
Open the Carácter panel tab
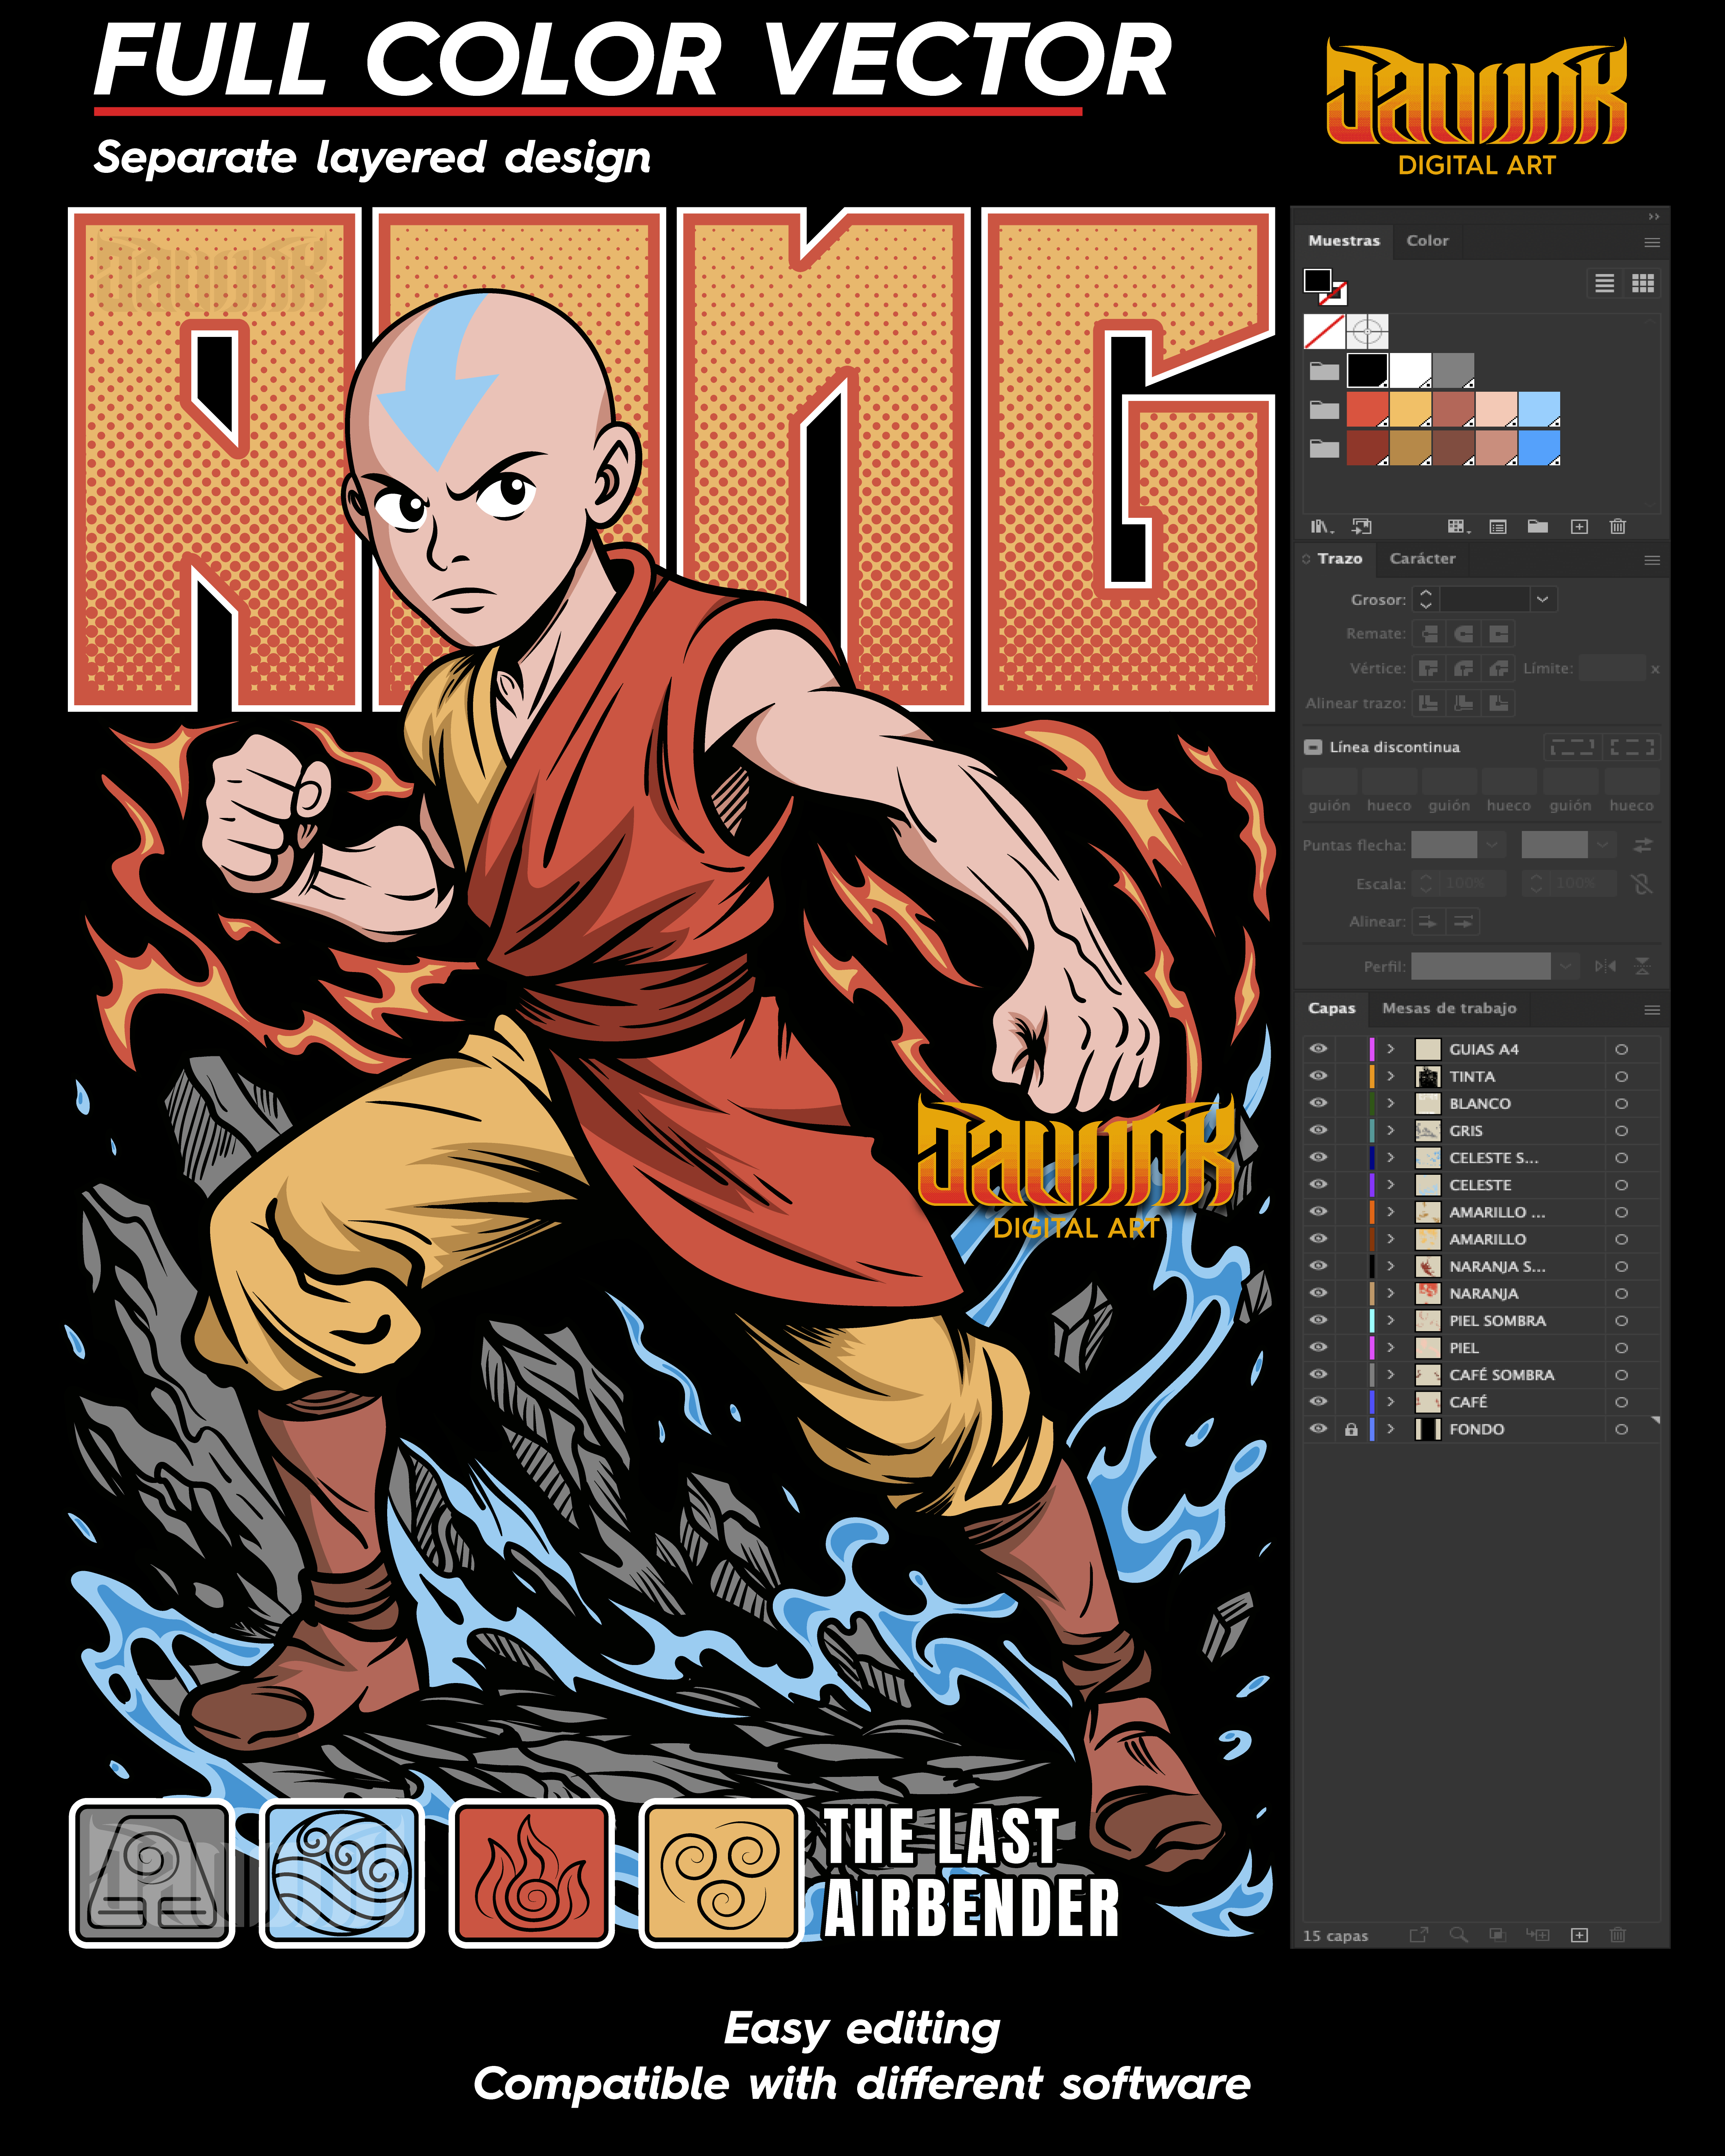1422,559
